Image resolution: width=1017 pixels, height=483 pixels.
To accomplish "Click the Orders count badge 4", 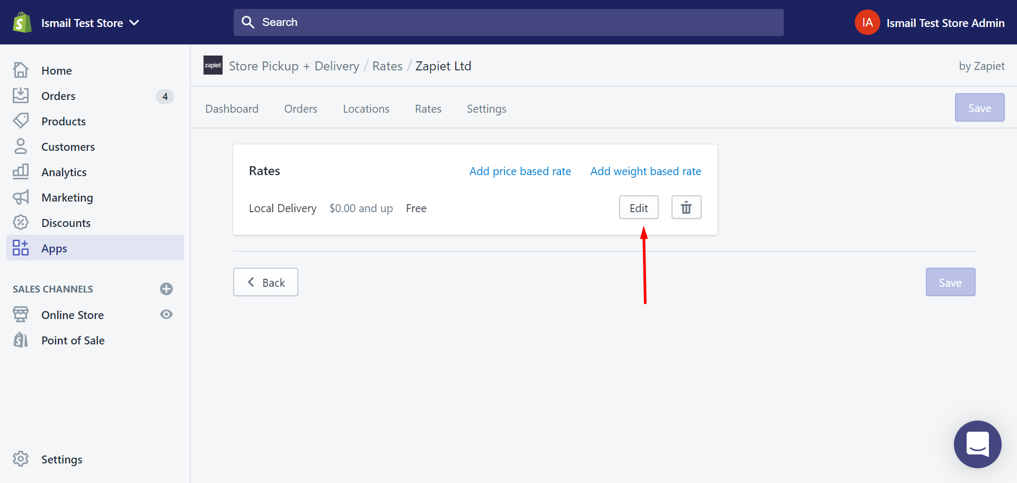I will click(165, 96).
